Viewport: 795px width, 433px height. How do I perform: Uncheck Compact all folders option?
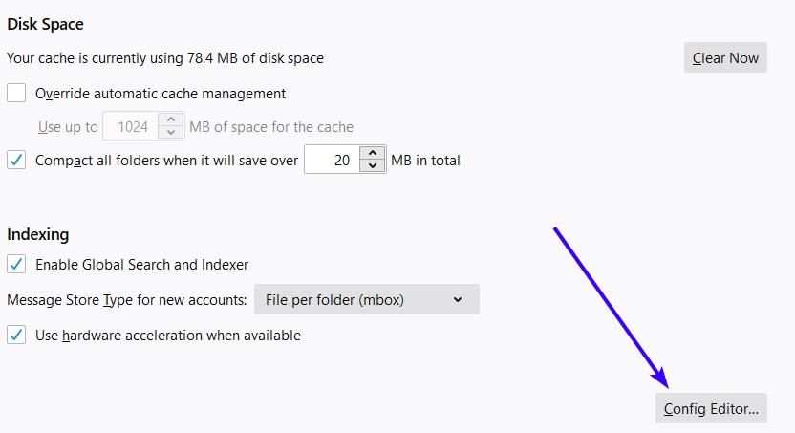pos(16,161)
